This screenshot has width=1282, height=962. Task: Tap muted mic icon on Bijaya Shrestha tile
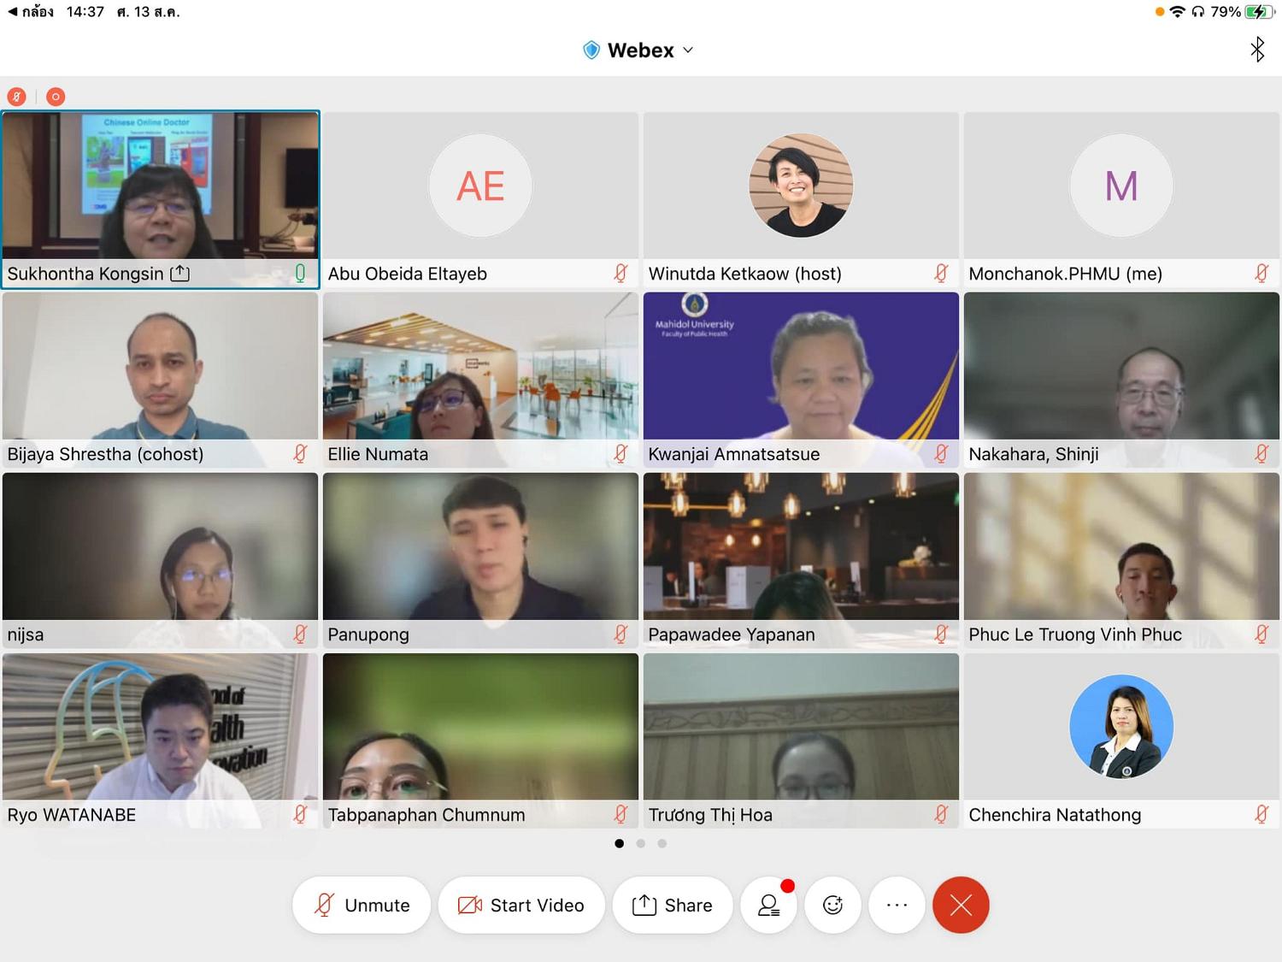pyautogui.click(x=300, y=453)
